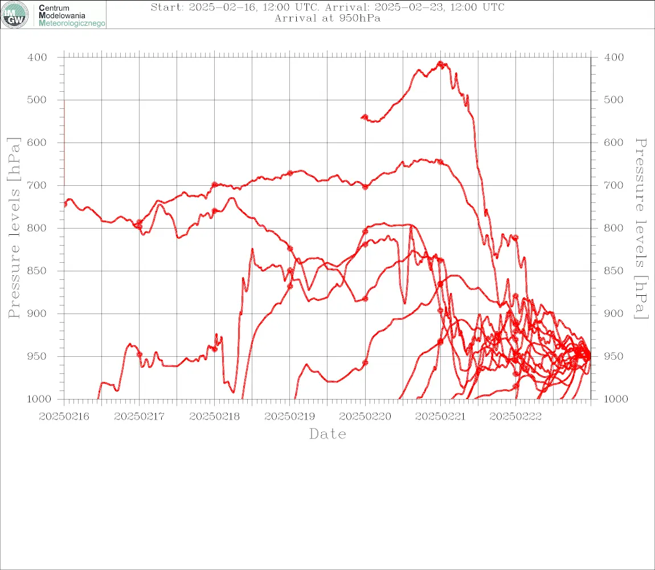Screen dimensions: 655x570
Task: Click the 20250217 date tick label
Action: pyautogui.click(x=139, y=417)
